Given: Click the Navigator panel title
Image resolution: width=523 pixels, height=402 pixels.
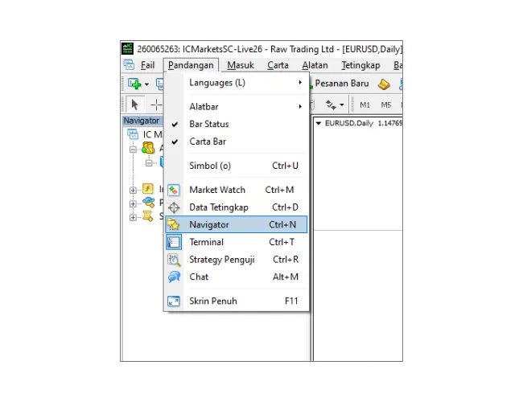Looking at the screenshot, I should pos(142,121).
